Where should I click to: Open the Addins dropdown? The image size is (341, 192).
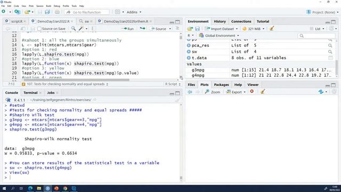click(134, 12)
